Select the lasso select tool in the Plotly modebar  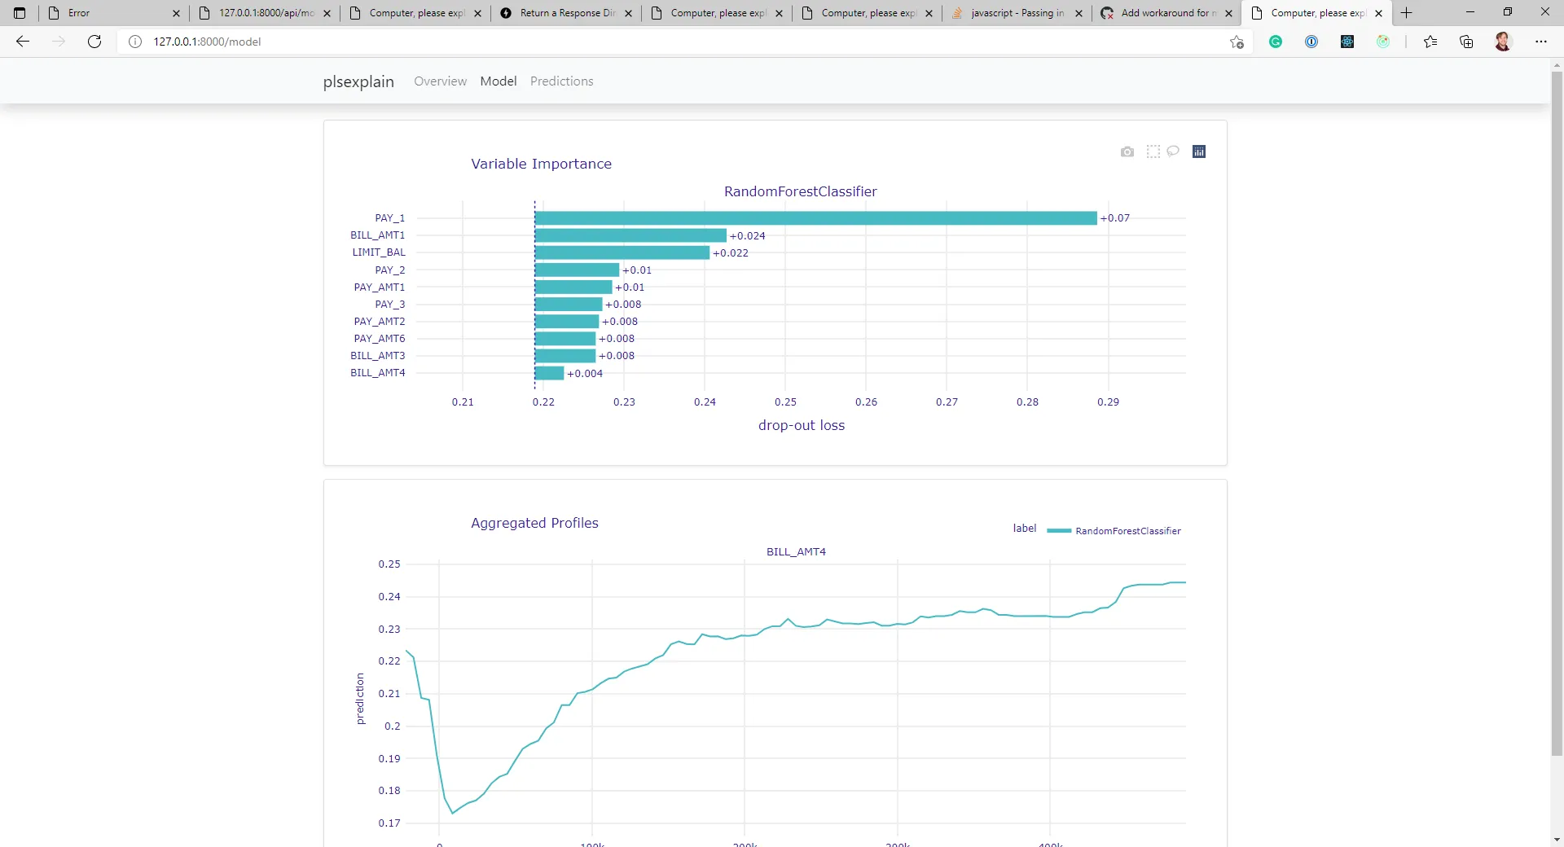pos(1173,151)
